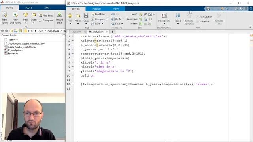Click Compare in the Editor toolbar

click(x=98, y=19)
